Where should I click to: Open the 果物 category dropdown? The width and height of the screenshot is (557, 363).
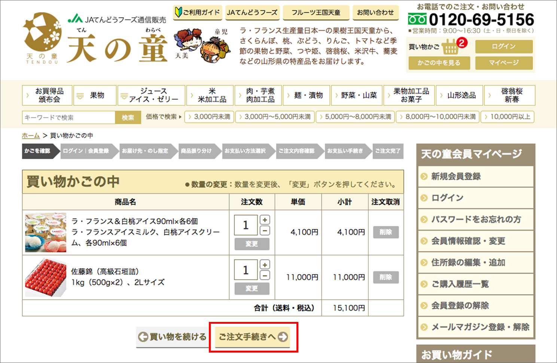[x=95, y=96]
